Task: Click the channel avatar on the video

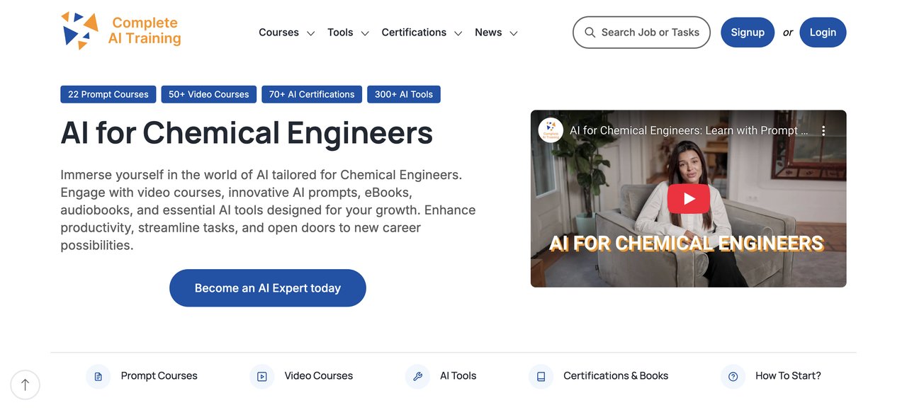Action: [551, 130]
